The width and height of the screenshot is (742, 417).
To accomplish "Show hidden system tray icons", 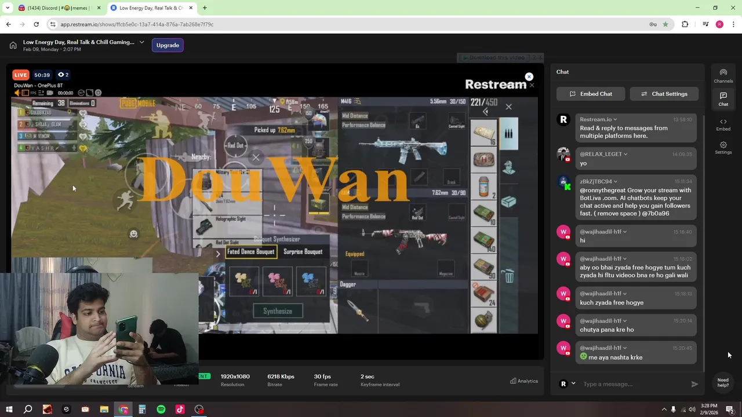I will pyautogui.click(x=664, y=409).
